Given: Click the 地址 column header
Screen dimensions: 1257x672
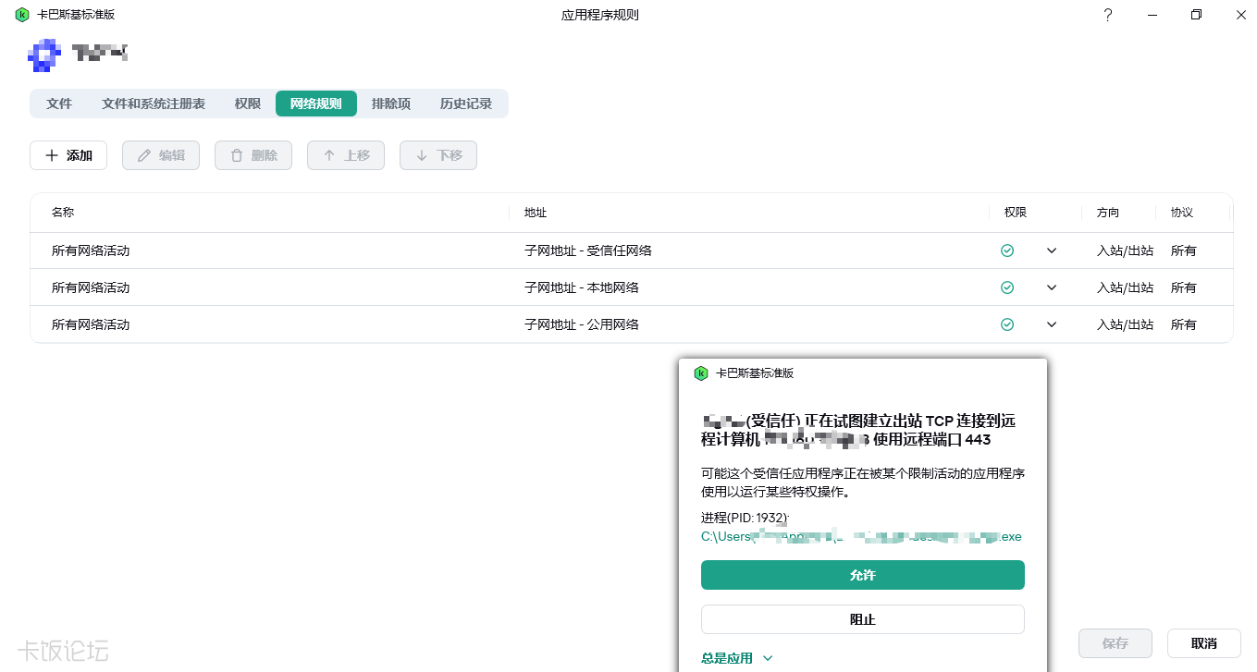Looking at the screenshot, I should tap(536, 213).
